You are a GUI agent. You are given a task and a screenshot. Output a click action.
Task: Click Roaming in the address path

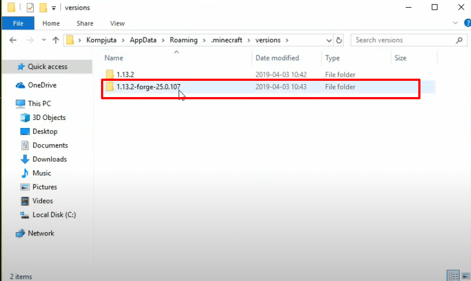tap(184, 40)
